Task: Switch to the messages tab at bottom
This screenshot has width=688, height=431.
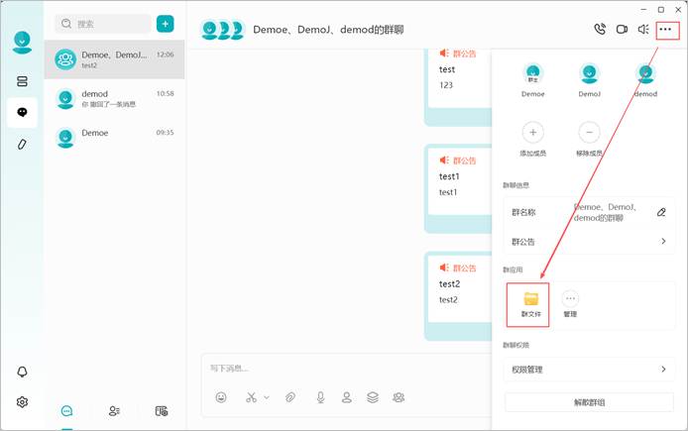Action: tap(66, 411)
